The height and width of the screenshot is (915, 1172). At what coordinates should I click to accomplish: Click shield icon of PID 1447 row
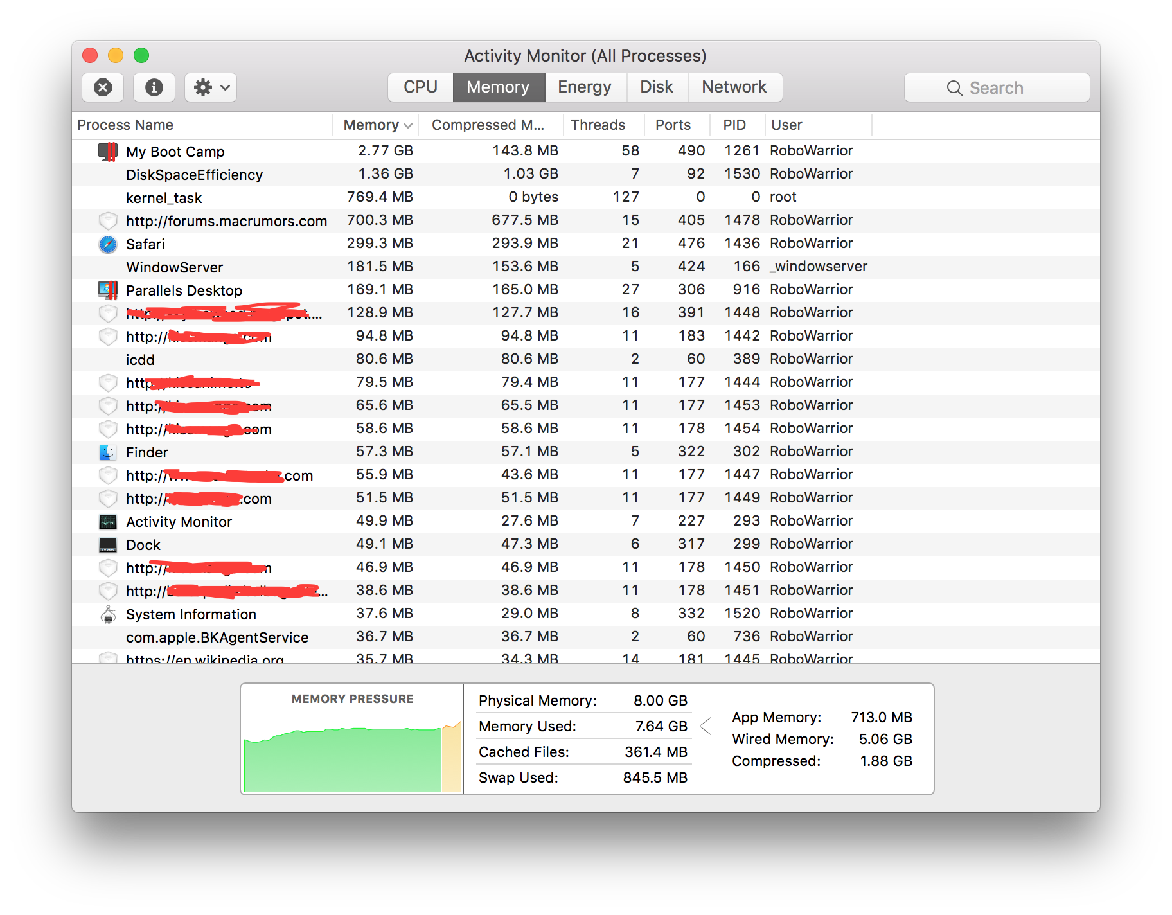(108, 475)
